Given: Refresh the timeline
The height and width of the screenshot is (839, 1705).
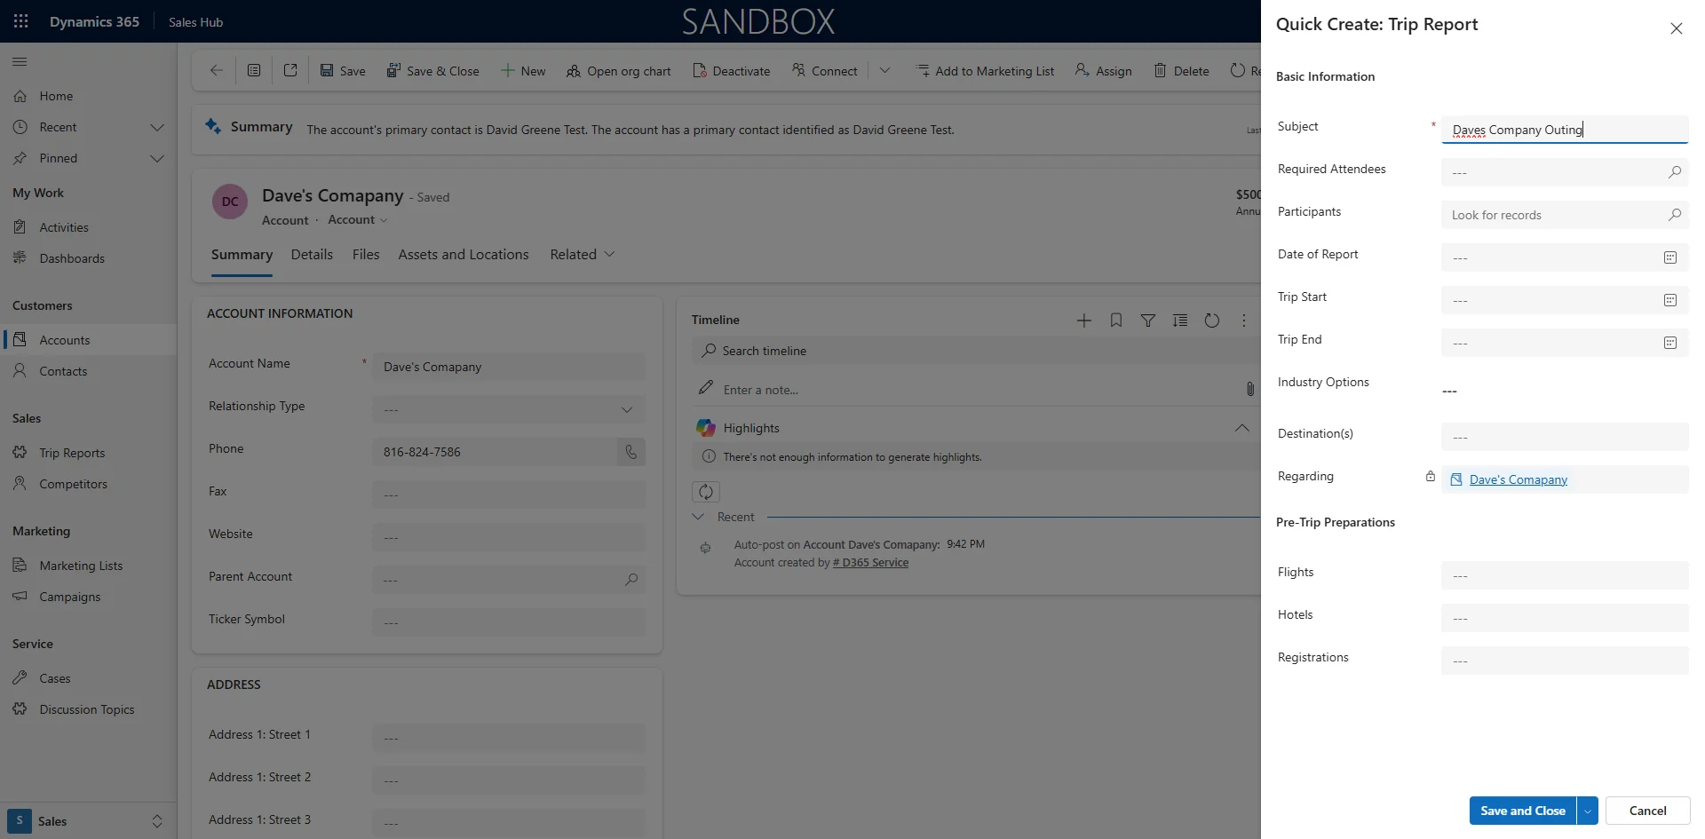Looking at the screenshot, I should click(1212, 320).
